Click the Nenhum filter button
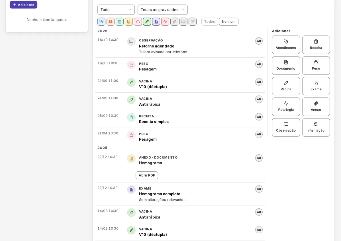341x241 pixels. pos(229,22)
